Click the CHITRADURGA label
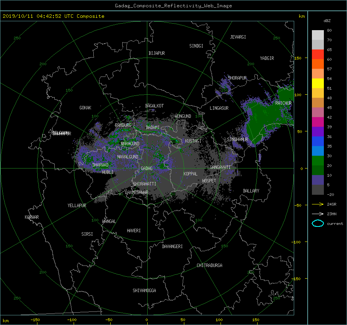The width and height of the screenshot is (347, 325). pos(209,265)
